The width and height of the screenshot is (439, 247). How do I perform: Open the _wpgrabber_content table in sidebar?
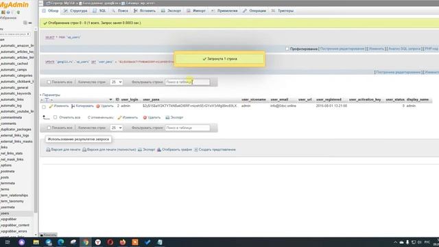click(14, 226)
